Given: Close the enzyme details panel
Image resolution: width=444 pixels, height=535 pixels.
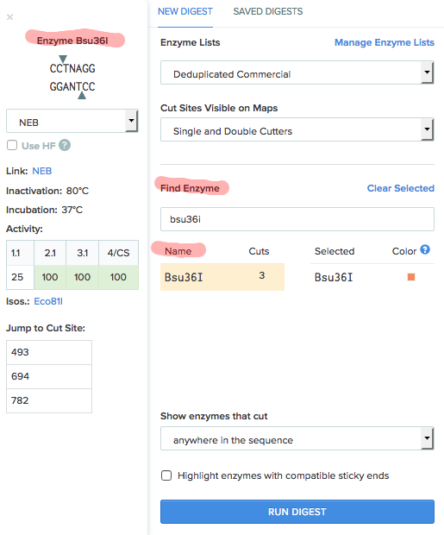Looking at the screenshot, I should tap(9, 17).
